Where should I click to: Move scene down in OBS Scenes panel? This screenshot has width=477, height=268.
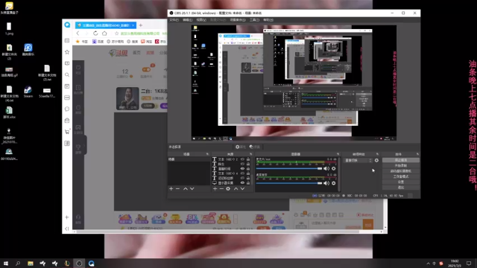click(x=192, y=188)
